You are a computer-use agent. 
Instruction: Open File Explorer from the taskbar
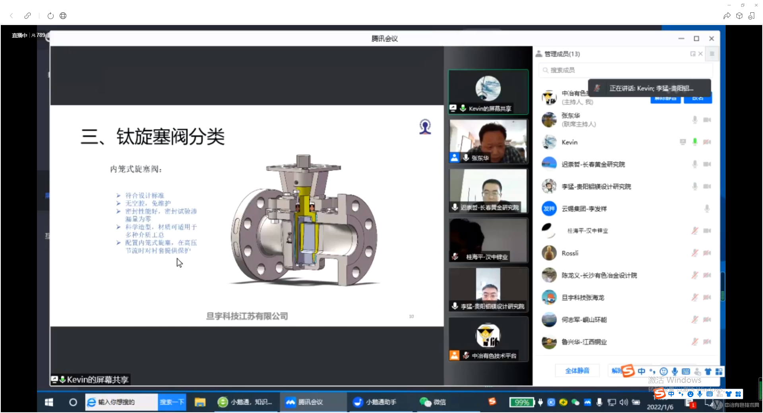click(x=200, y=402)
